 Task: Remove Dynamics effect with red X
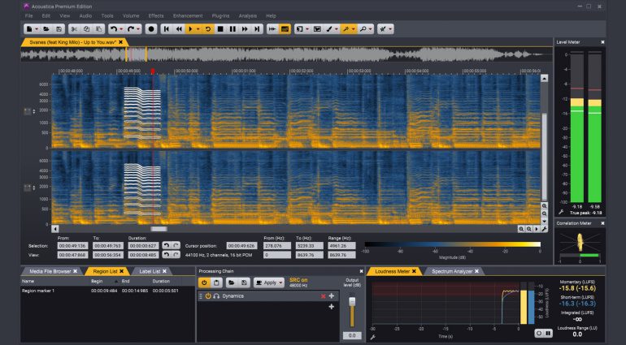pos(324,296)
